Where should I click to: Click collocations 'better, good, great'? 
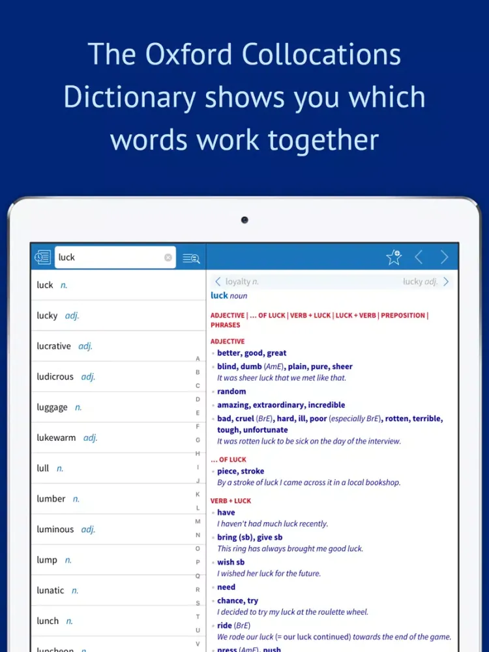[x=252, y=353]
